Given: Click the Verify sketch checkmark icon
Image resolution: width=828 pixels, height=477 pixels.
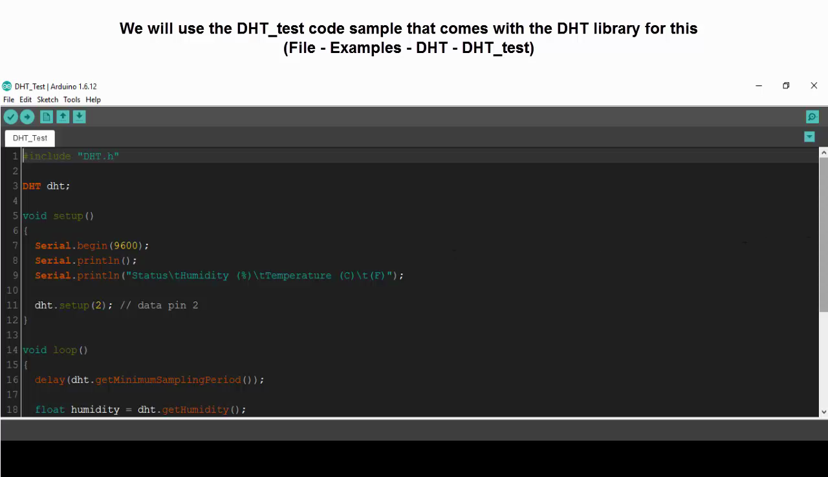Looking at the screenshot, I should point(10,117).
